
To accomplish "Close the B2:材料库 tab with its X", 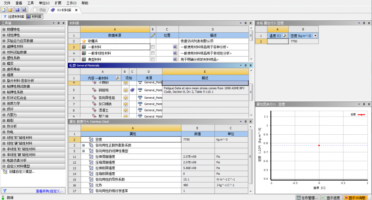I will coord(76,10).
